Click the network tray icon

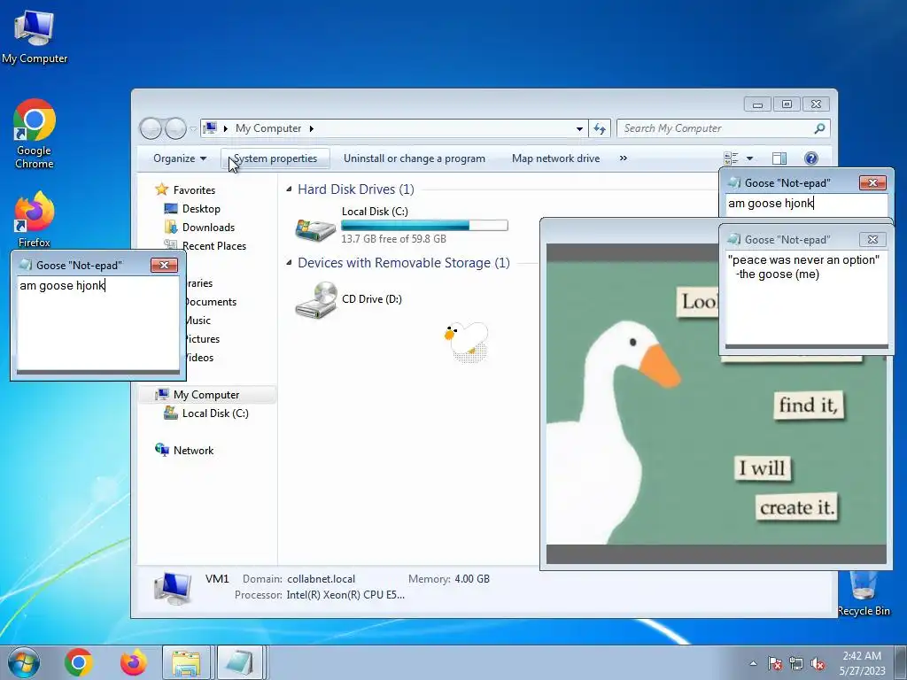pyautogui.click(x=796, y=664)
